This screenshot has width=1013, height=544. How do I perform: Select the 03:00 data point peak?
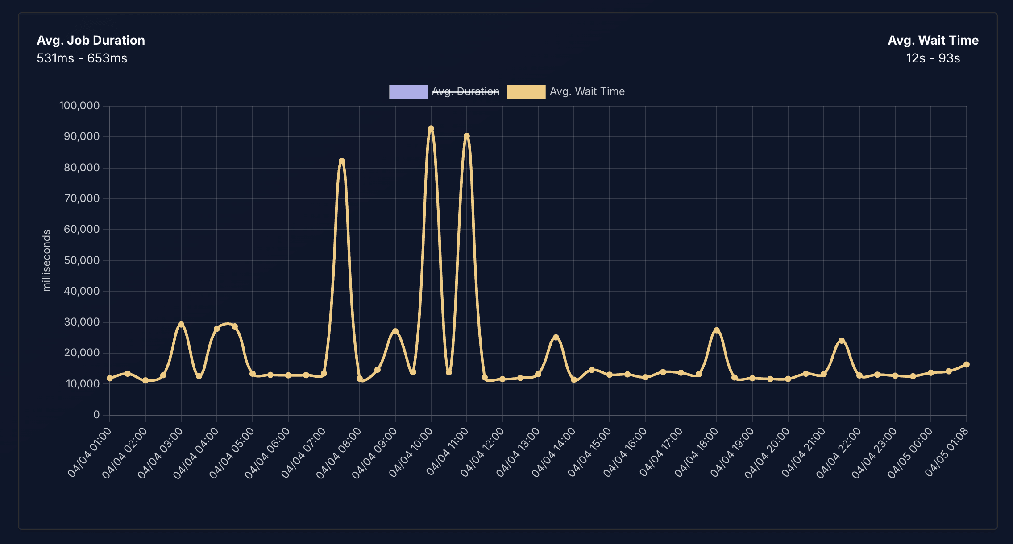point(181,325)
